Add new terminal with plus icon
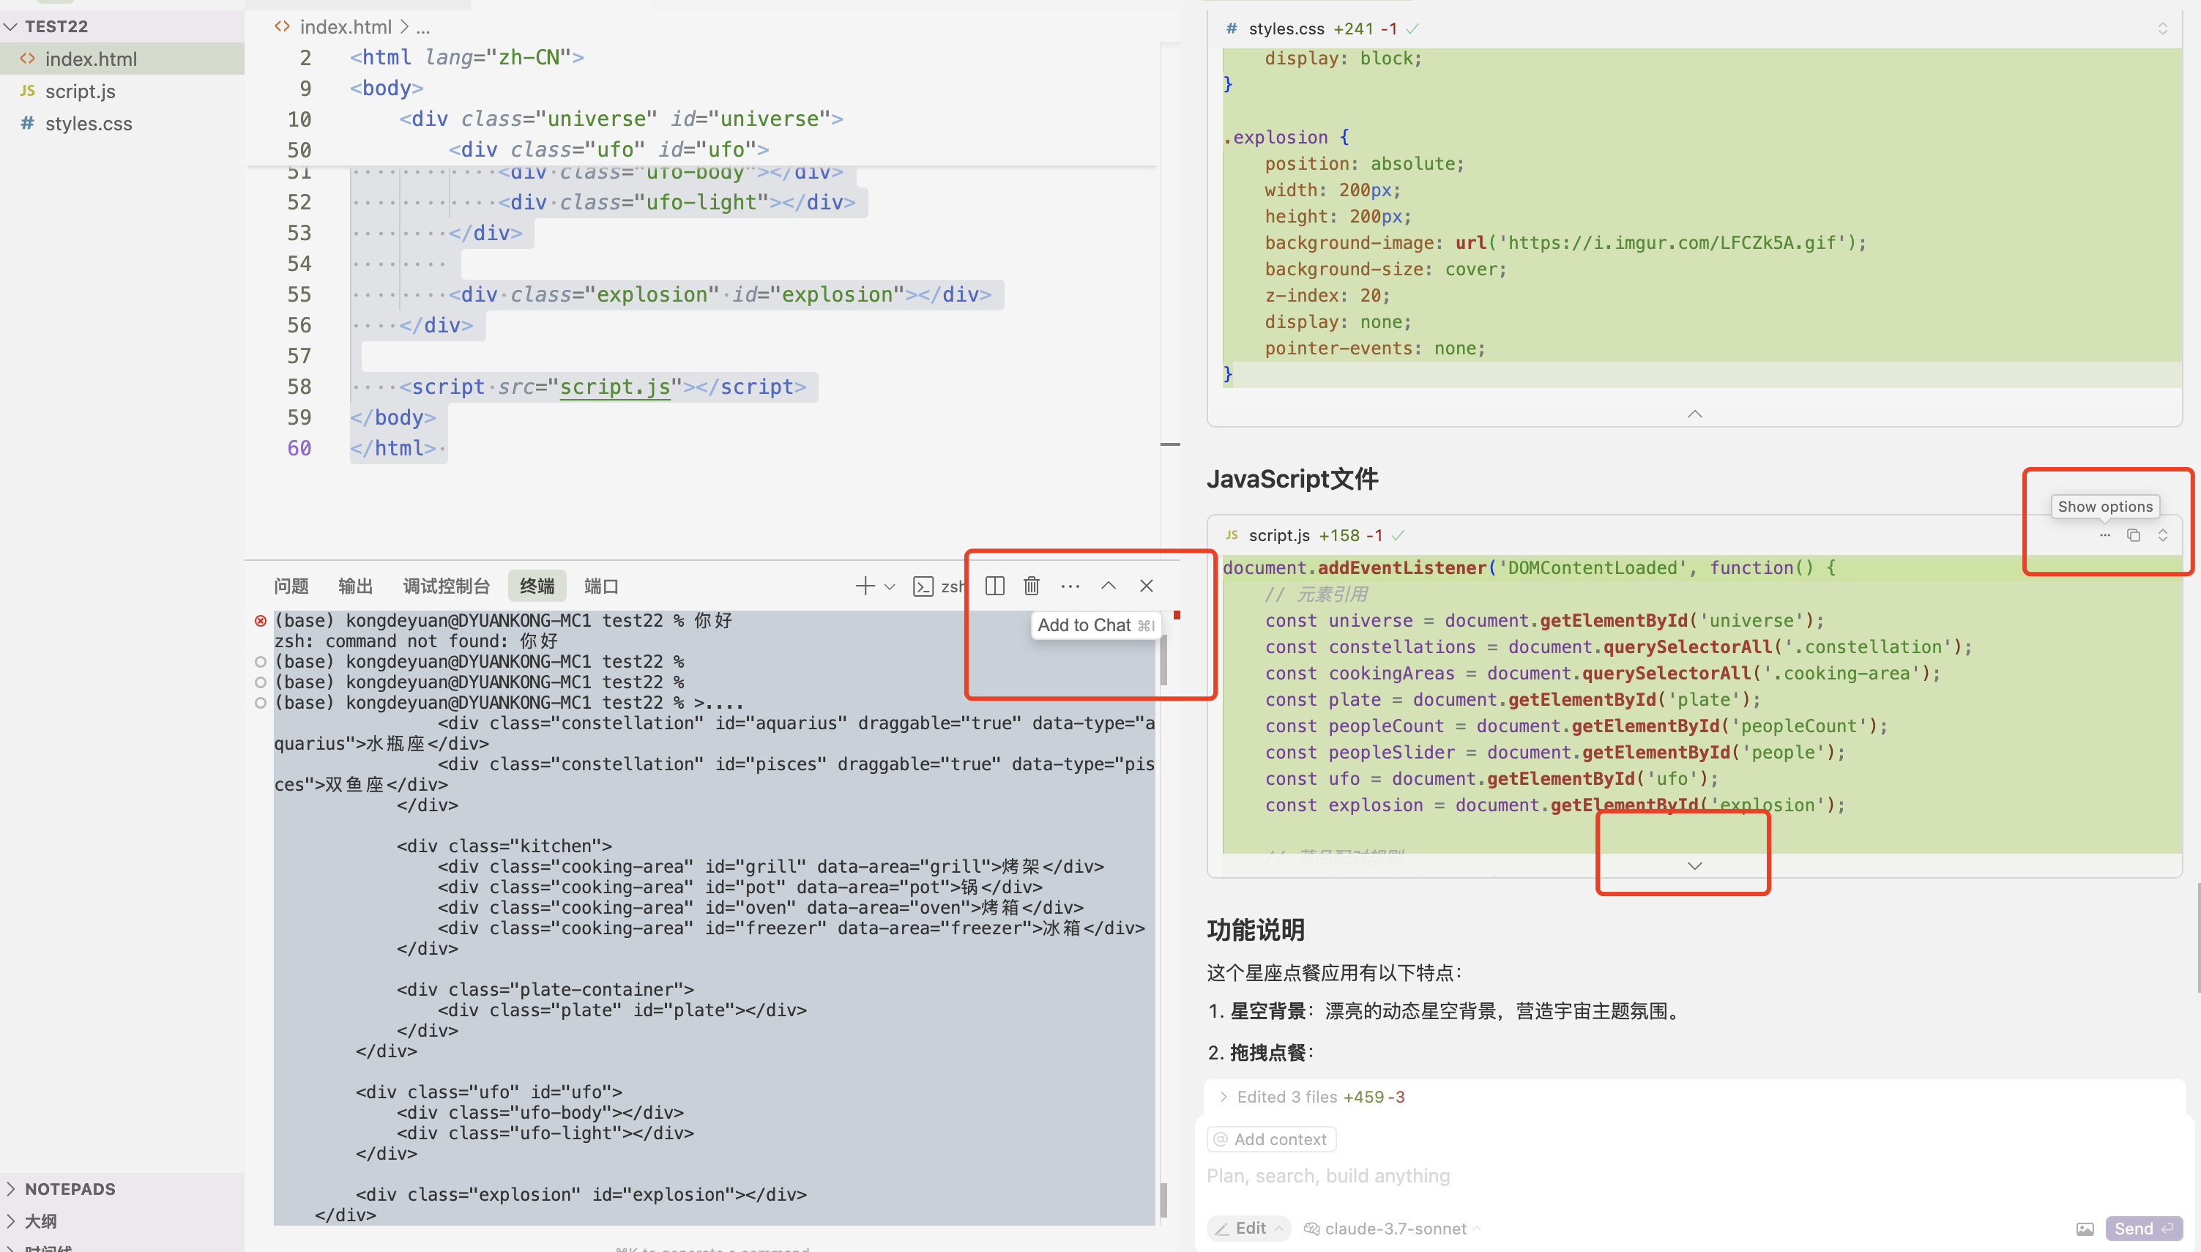2201x1252 pixels. pyautogui.click(x=865, y=586)
